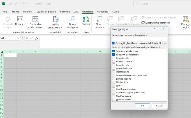The width and height of the screenshot is (191, 118).
Task: Enable Formato righe permission
Action: 114,65
